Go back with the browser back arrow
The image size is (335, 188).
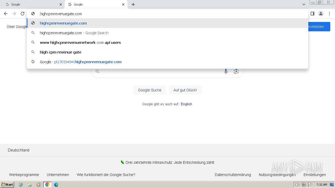click(6, 14)
